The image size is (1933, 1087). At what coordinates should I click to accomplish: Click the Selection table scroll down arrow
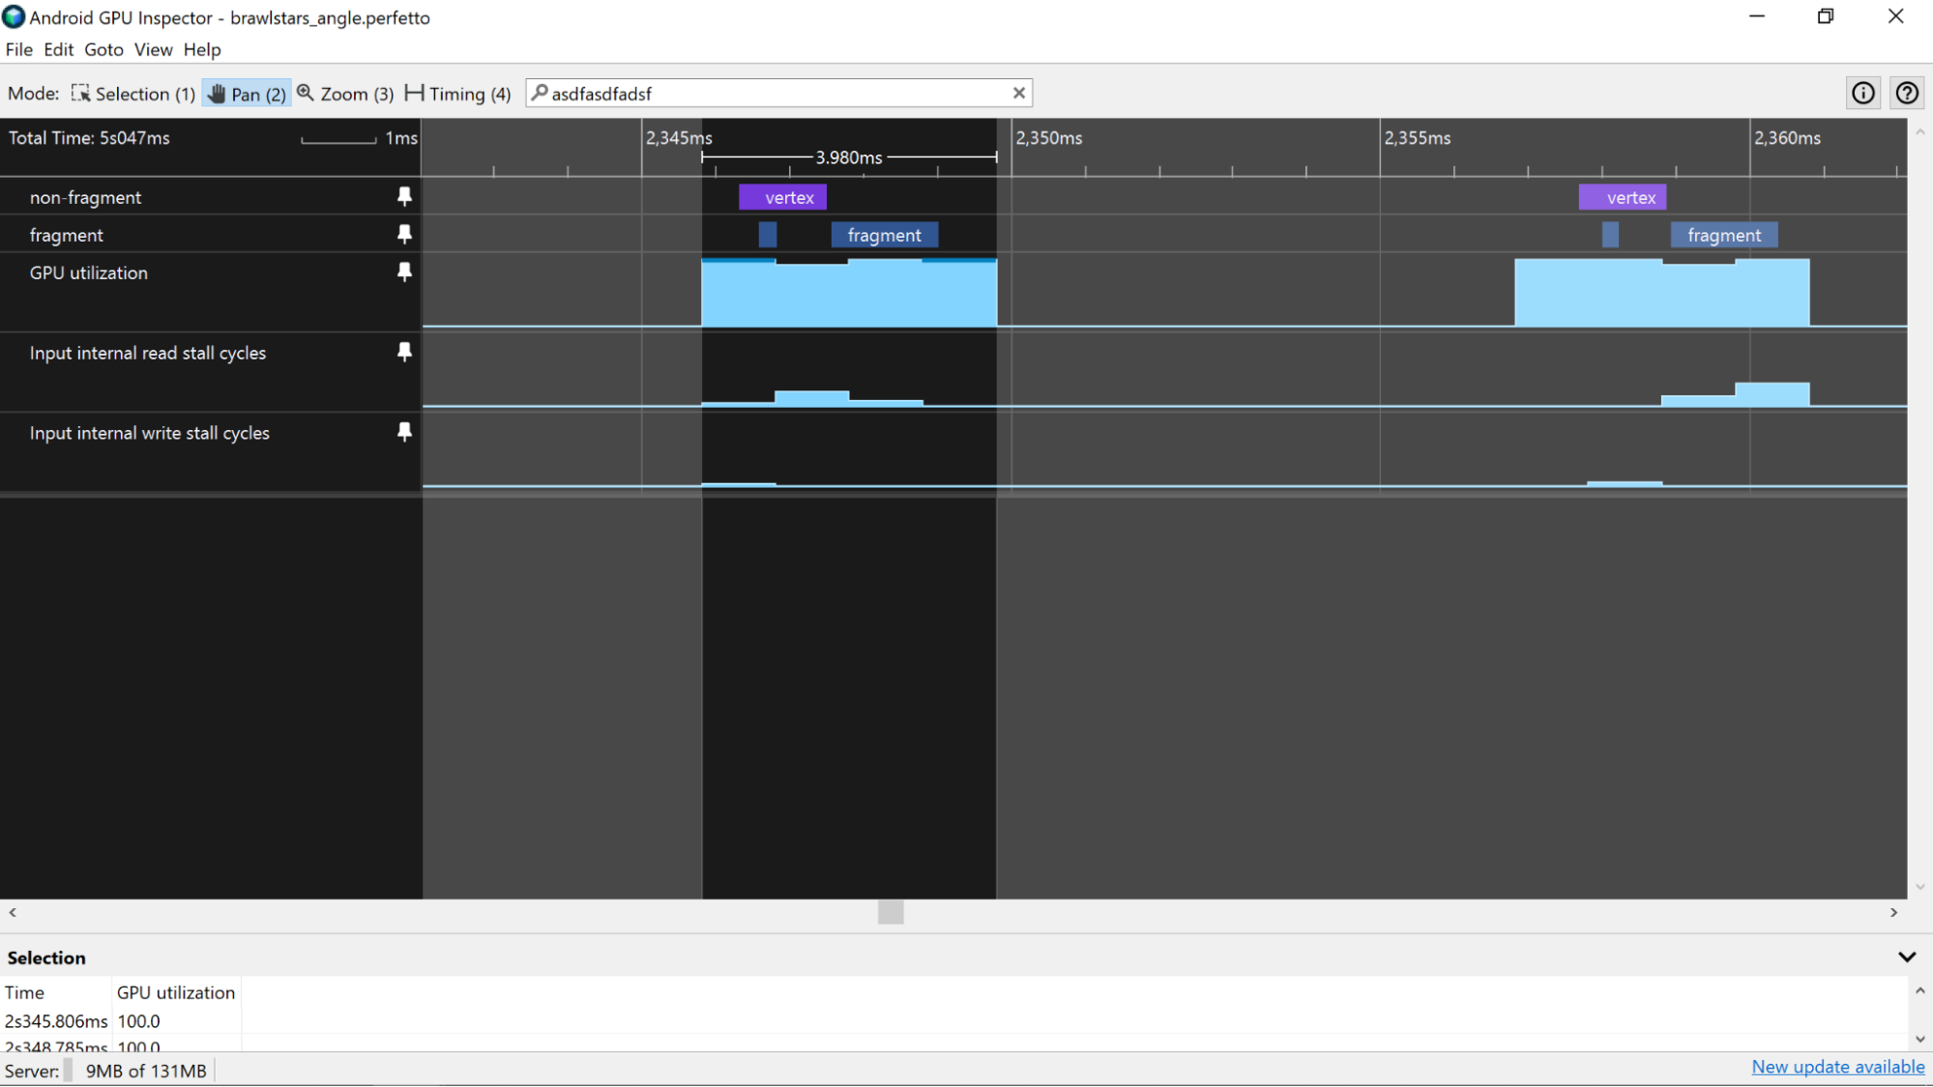point(1919,1040)
